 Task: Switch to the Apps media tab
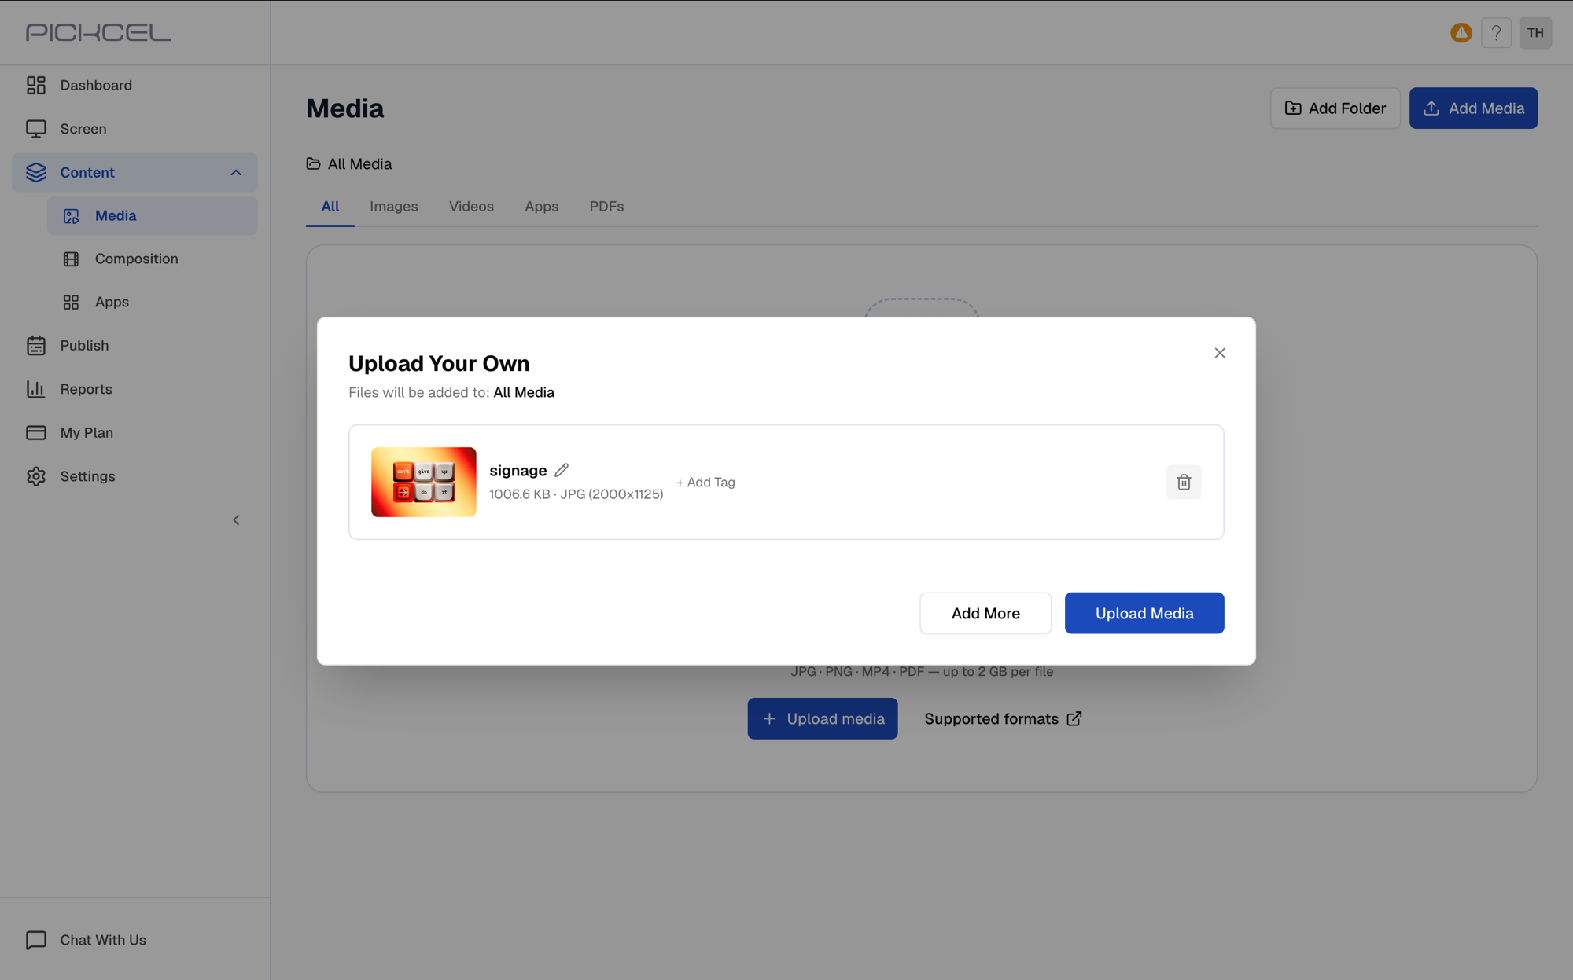[x=541, y=206]
